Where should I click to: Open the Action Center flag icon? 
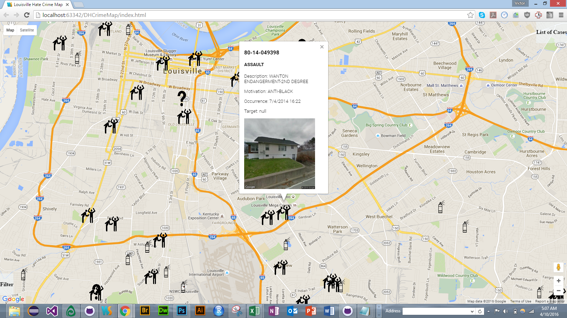click(497, 311)
